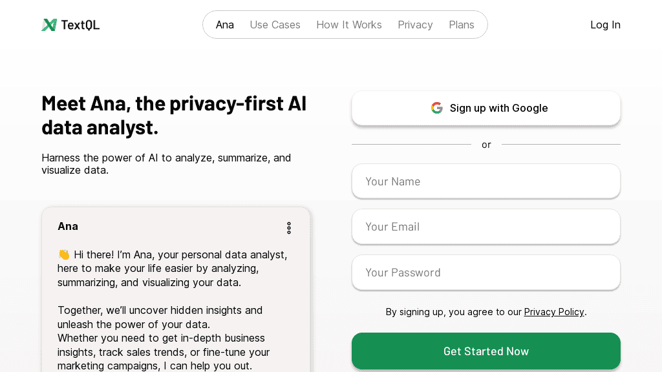Click the waving hand emoji in Ana's greeting
662x372 pixels.
coord(63,254)
